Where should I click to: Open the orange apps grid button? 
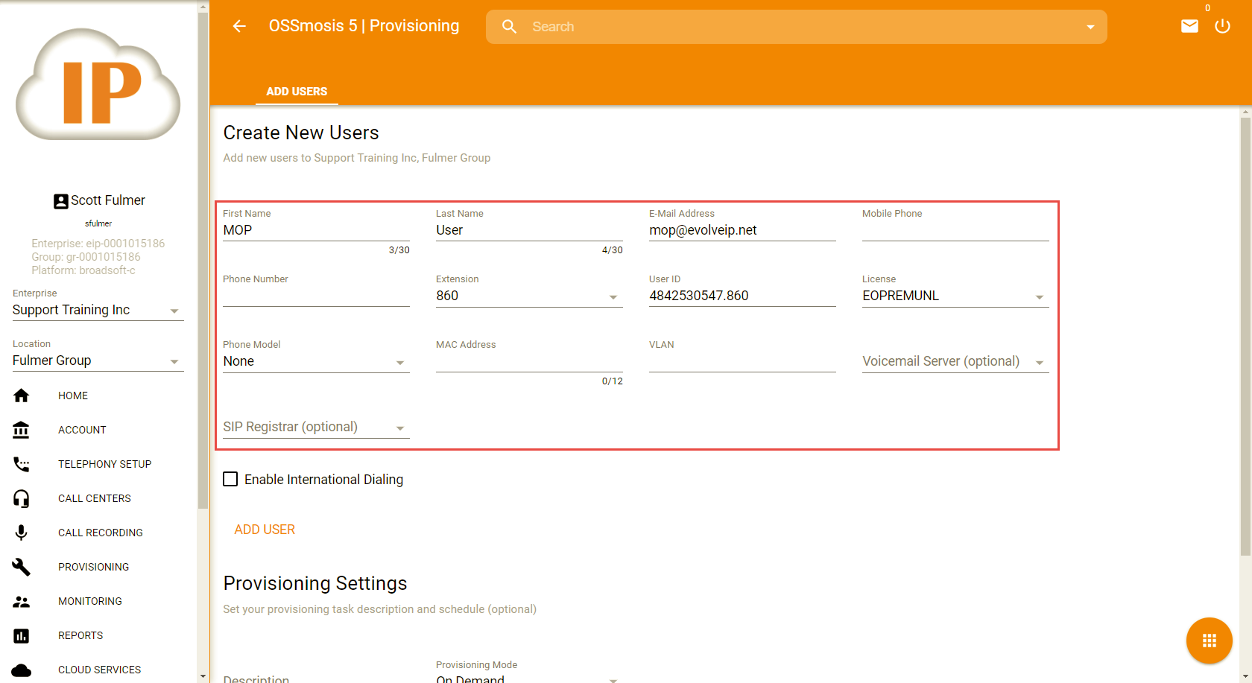point(1209,641)
